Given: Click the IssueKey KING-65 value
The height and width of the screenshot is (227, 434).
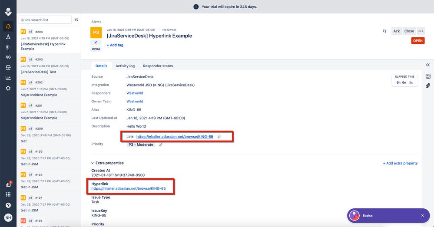Looking at the screenshot, I should click(x=99, y=215).
